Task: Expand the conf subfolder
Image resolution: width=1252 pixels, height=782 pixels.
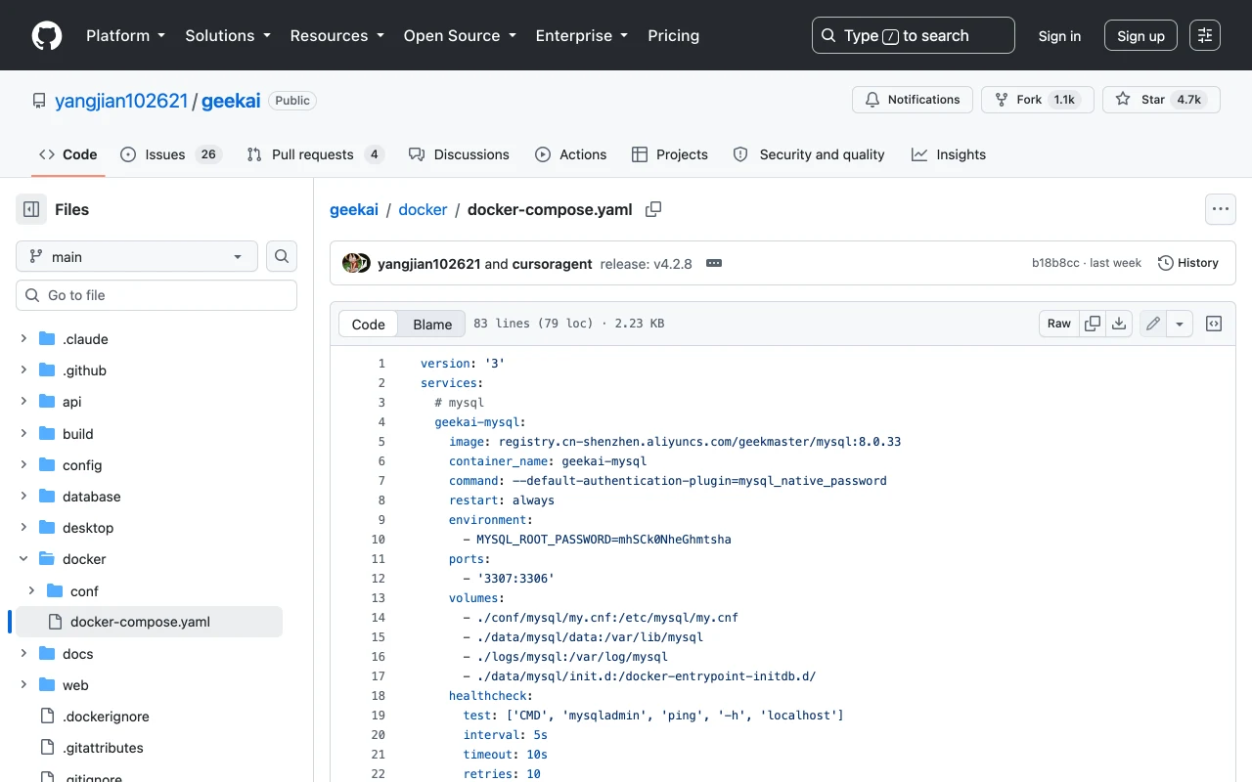Action: [x=31, y=590]
